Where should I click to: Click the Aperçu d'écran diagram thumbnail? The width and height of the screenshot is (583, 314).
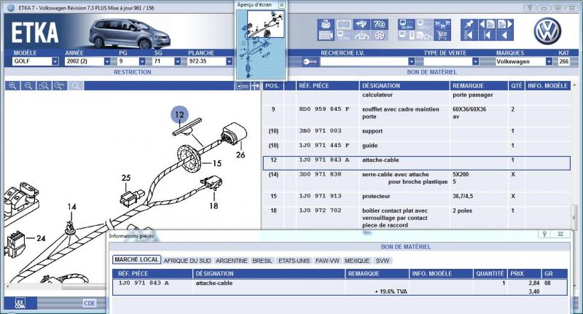[x=261, y=44]
